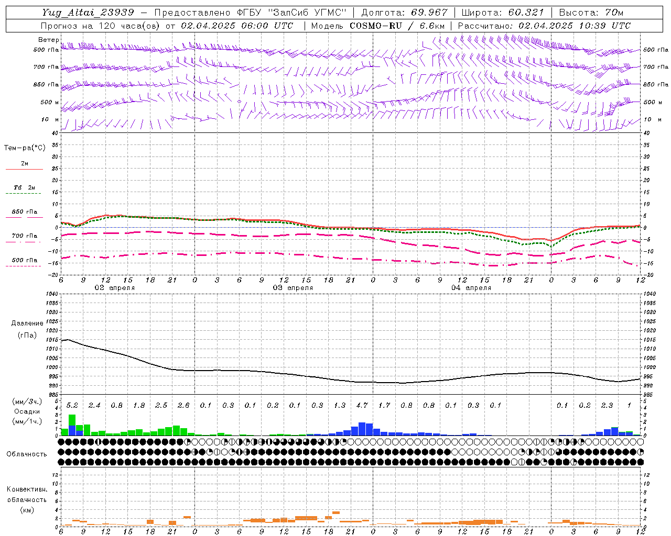The height and width of the screenshot is (536, 671).
Task: Click the station name Yug_Altai_23939
Action: click(89, 13)
